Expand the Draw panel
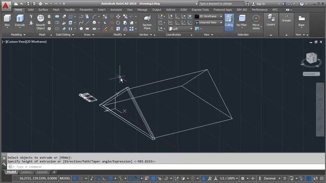326x183 pixels. tap(89, 35)
